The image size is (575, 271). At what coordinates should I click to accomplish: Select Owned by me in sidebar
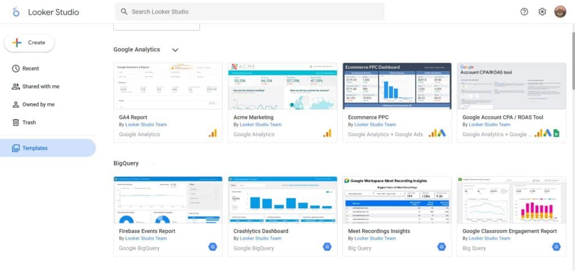pyautogui.click(x=38, y=104)
